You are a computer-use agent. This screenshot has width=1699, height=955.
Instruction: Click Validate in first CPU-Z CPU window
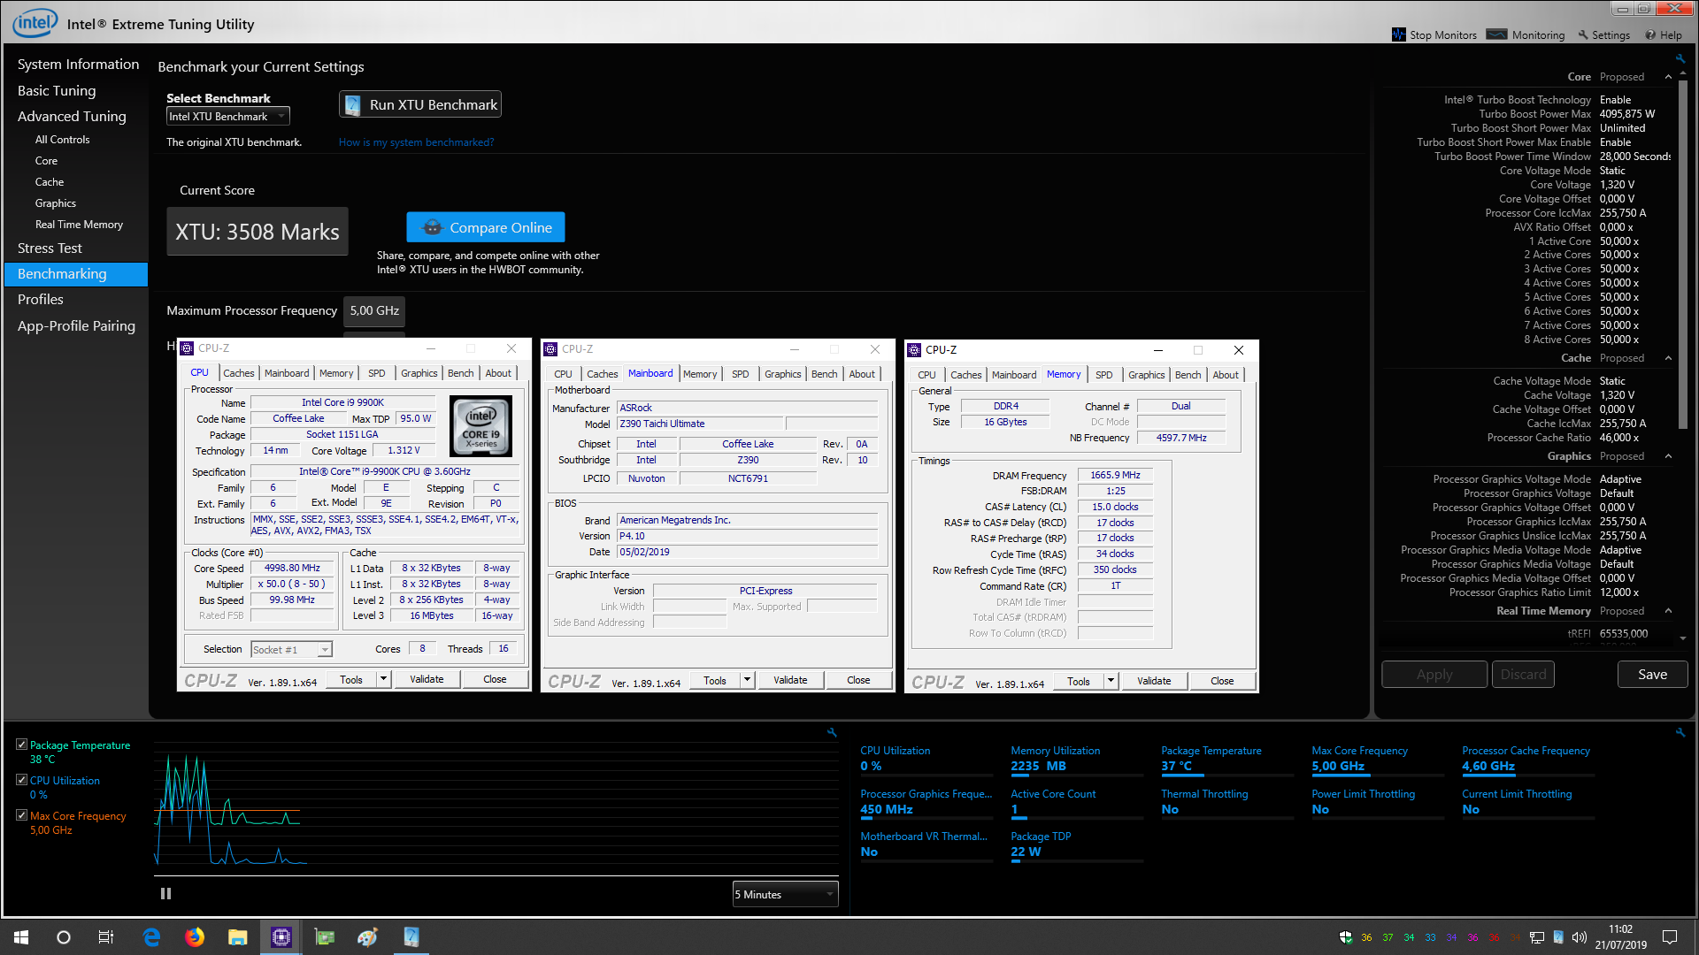427,679
